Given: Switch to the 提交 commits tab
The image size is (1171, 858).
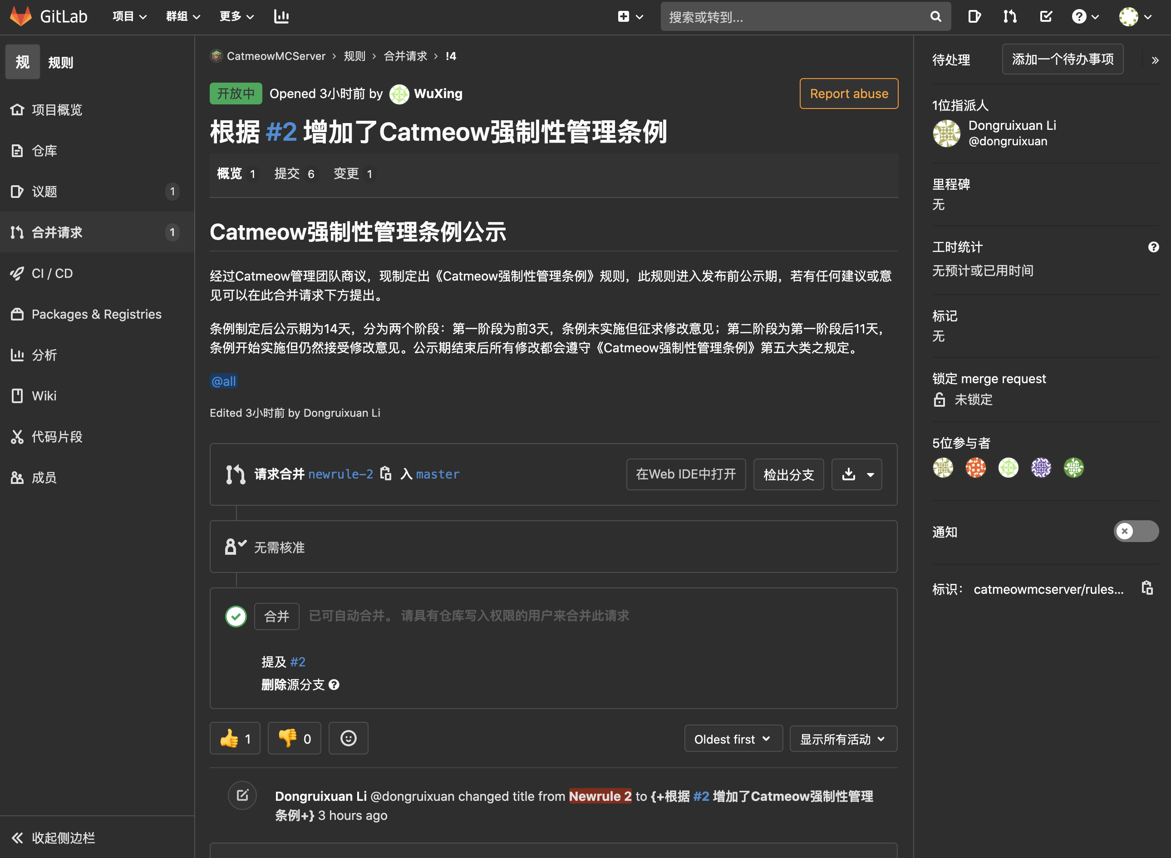Looking at the screenshot, I should pyautogui.click(x=294, y=173).
